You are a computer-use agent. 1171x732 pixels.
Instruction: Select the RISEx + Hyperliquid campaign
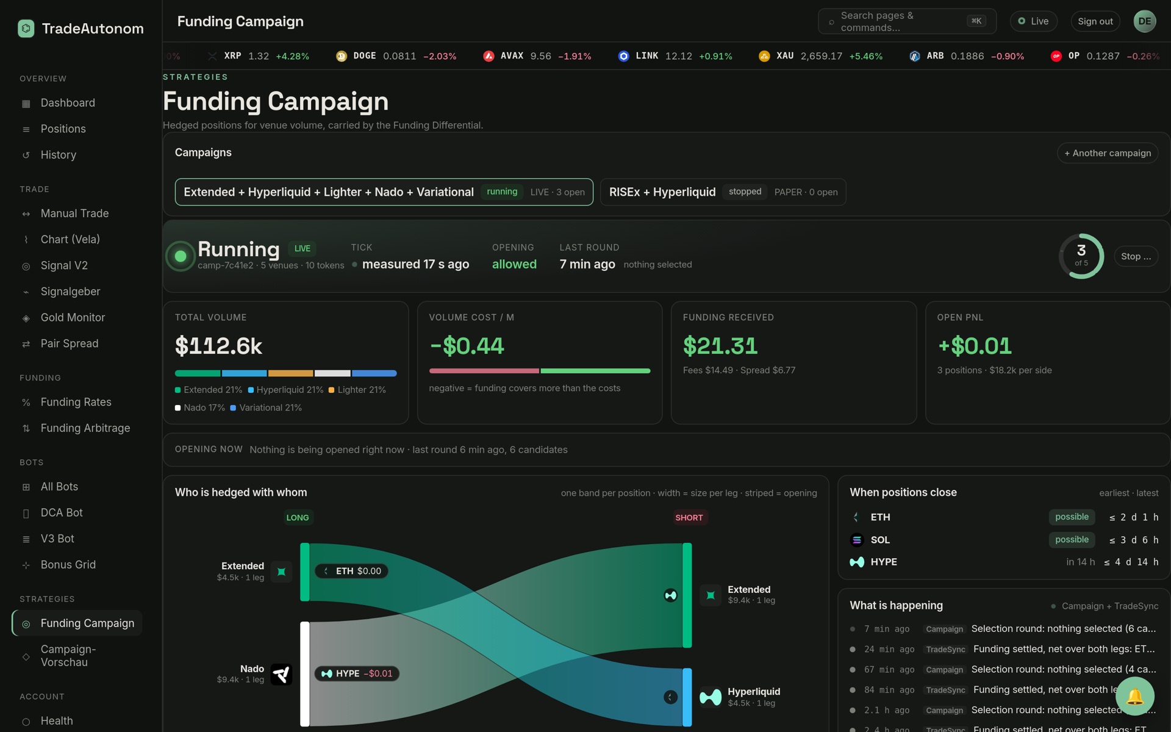(723, 192)
